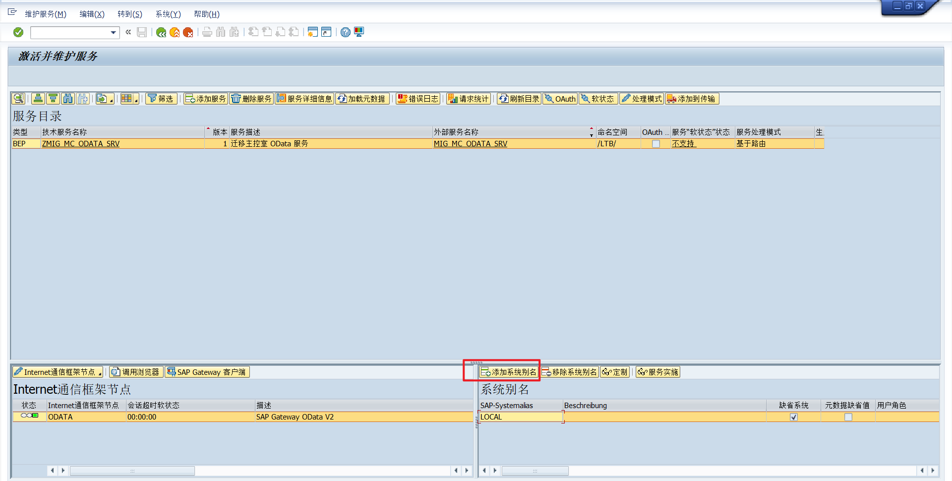Click the 技术服务名称 column header
The width and height of the screenshot is (952, 481).
[x=122, y=132]
